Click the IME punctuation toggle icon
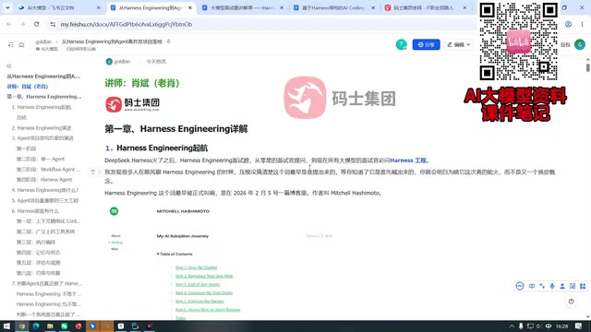 [542, 286]
